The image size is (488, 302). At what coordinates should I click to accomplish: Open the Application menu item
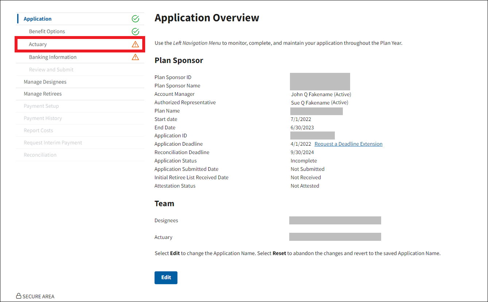[38, 19]
